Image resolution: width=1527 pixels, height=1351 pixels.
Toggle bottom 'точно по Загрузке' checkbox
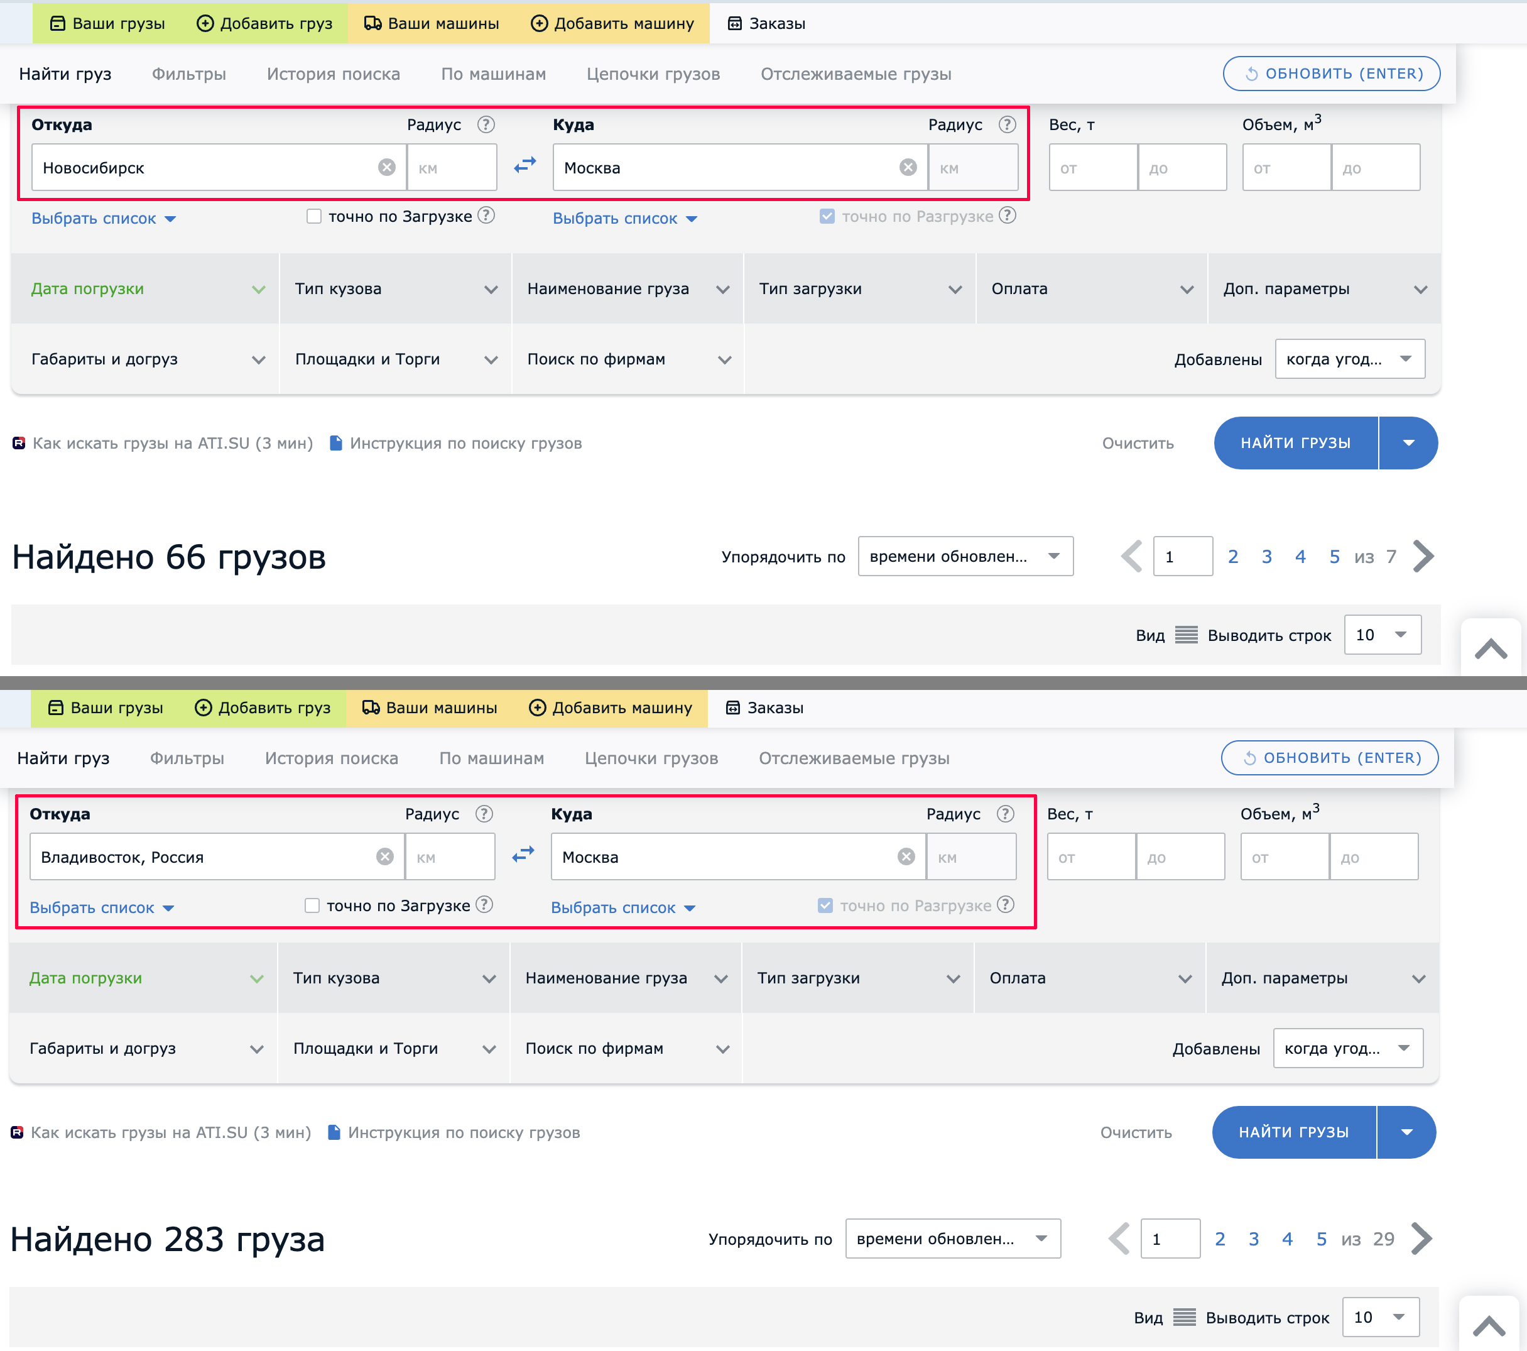(312, 905)
